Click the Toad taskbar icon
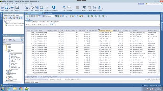 tap(26, 89)
